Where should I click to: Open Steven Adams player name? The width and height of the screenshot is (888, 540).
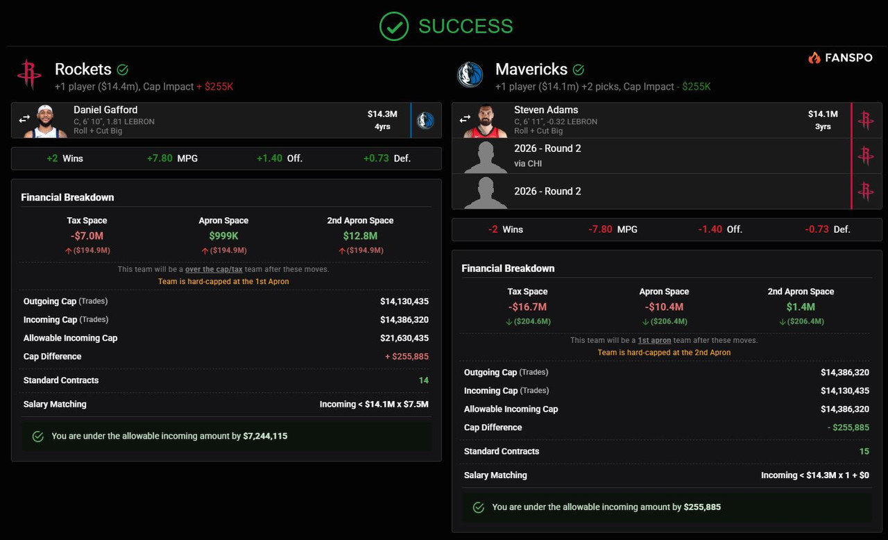pyautogui.click(x=546, y=110)
